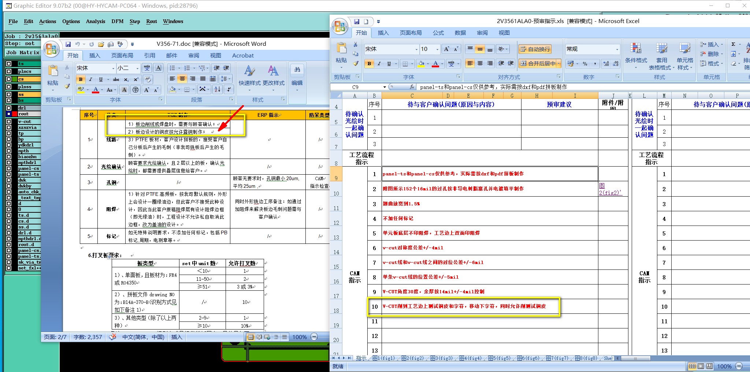Screen dimensions: 750x372
Task: Open Word font name dropdown (宋体)
Action: point(113,68)
